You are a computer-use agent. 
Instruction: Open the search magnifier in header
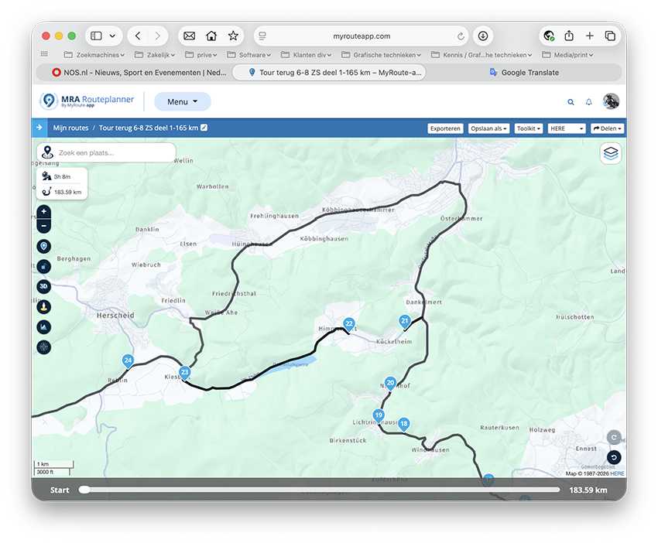click(x=571, y=102)
